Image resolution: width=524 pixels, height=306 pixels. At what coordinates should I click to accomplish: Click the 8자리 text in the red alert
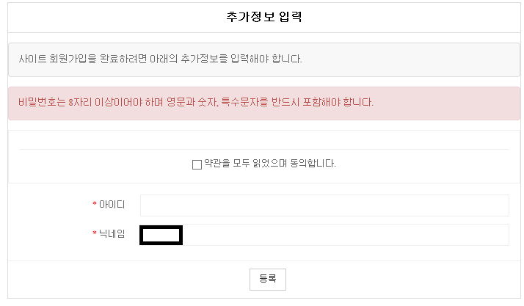(79, 103)
